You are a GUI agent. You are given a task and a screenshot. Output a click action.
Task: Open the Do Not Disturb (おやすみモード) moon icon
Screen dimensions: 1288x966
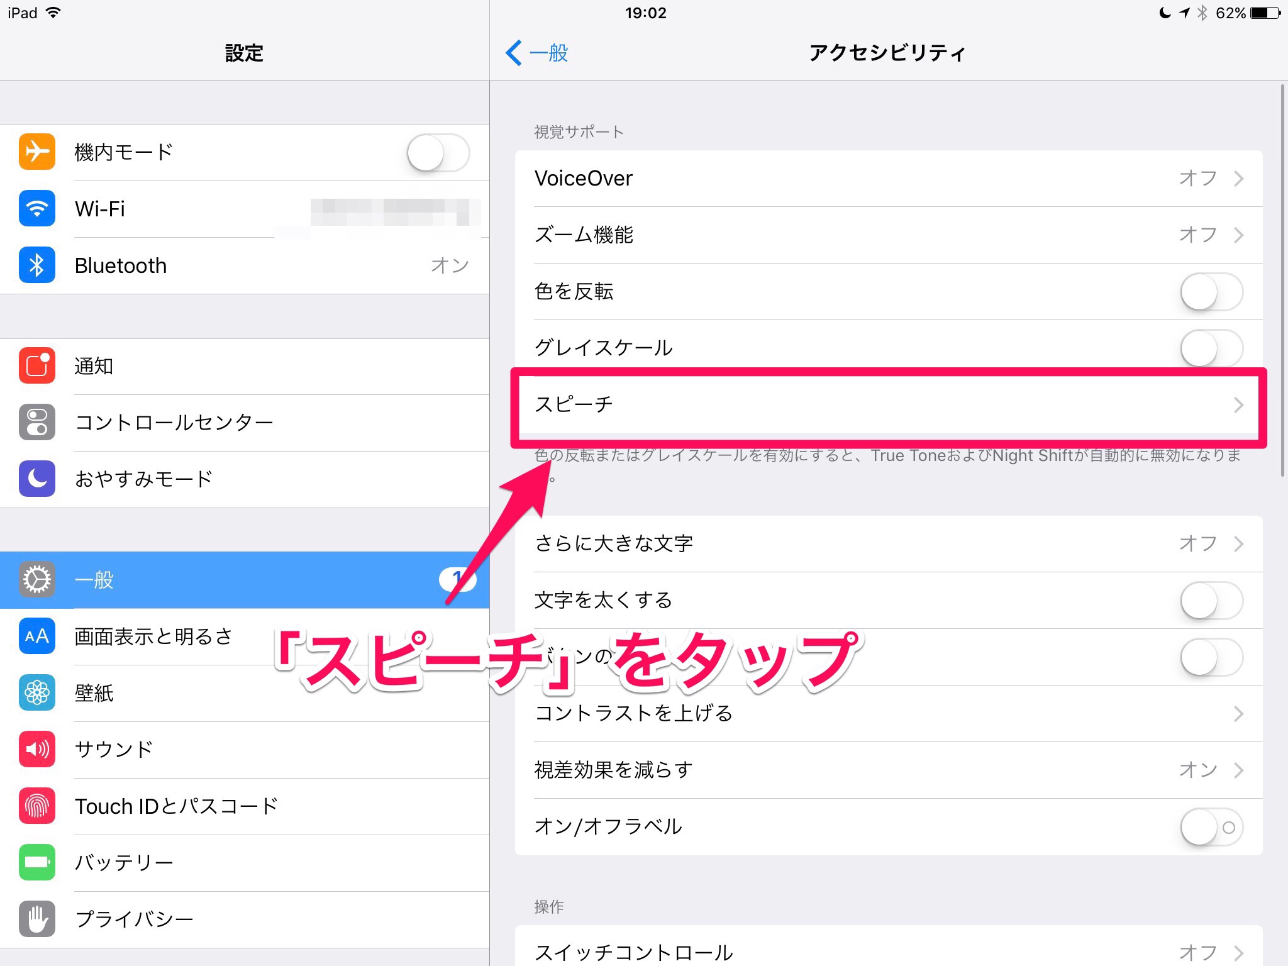pos(36,479)
